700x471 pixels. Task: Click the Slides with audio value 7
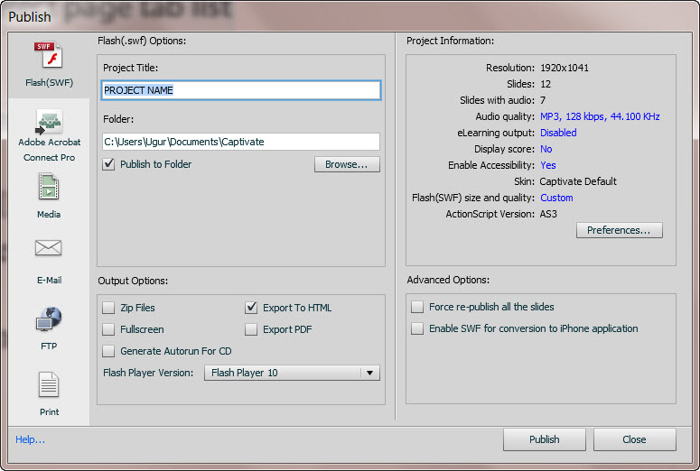(x=543, y=100)
